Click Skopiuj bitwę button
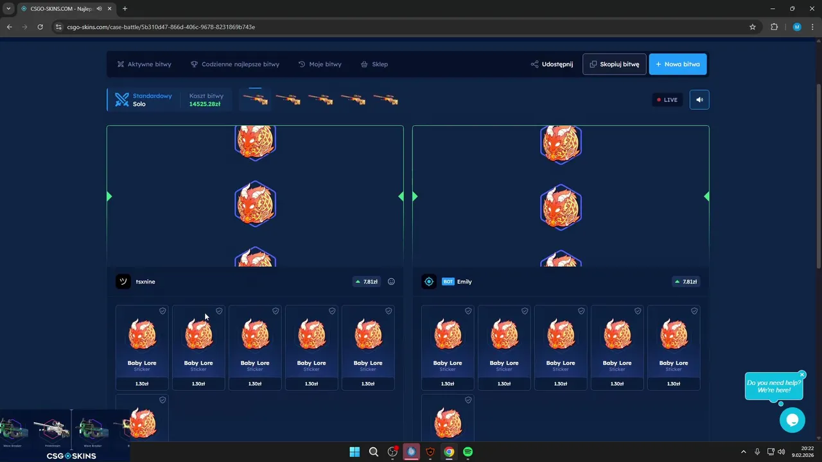The image size is (822, 462). point(615,64)
